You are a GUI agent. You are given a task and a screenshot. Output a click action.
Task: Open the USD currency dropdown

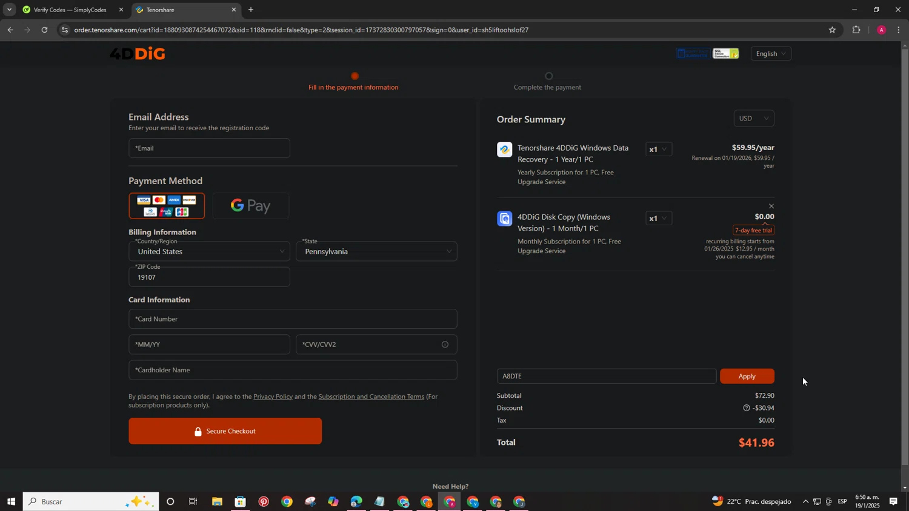tap(753, 119)
